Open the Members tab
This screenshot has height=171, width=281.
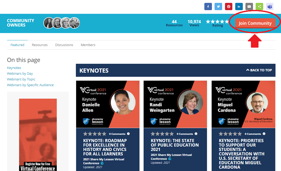coord(88,45)
